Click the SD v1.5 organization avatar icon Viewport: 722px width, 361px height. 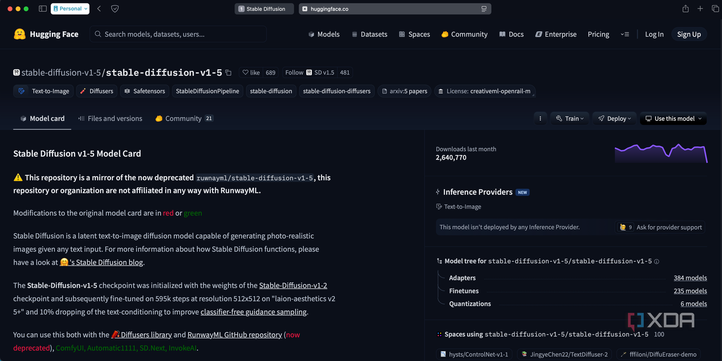pyautogui.click(x=309, y=73)
